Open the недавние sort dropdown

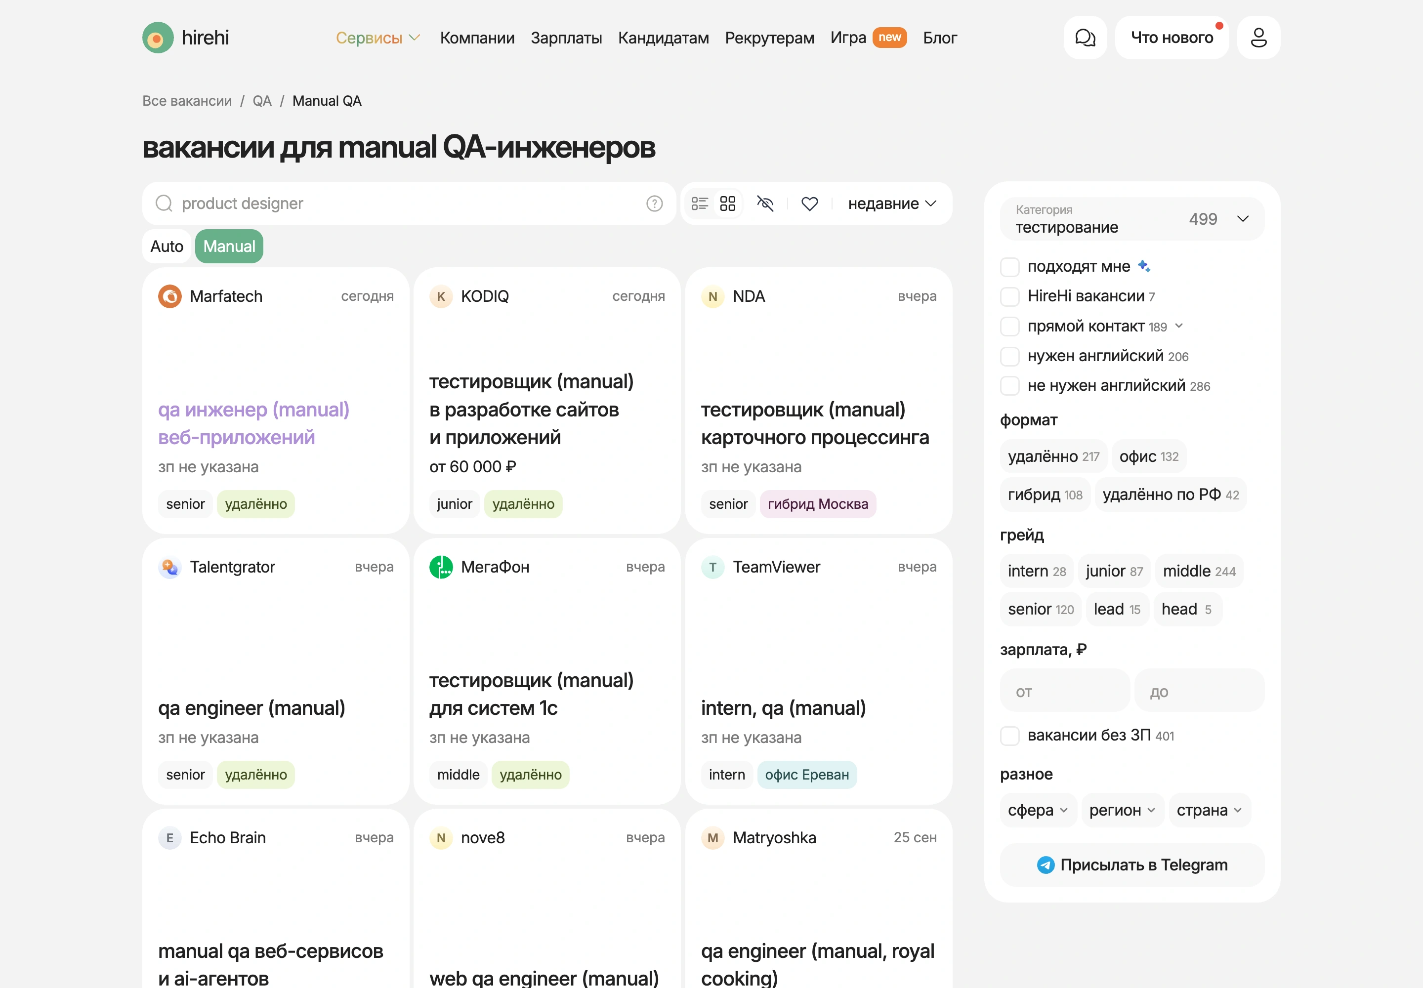coord(892,204)
